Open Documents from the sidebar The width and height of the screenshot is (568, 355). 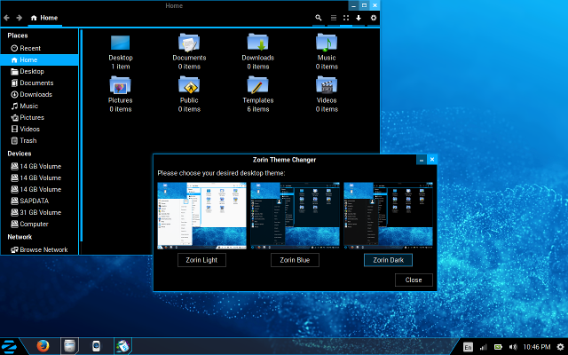[x=39, y=83]
